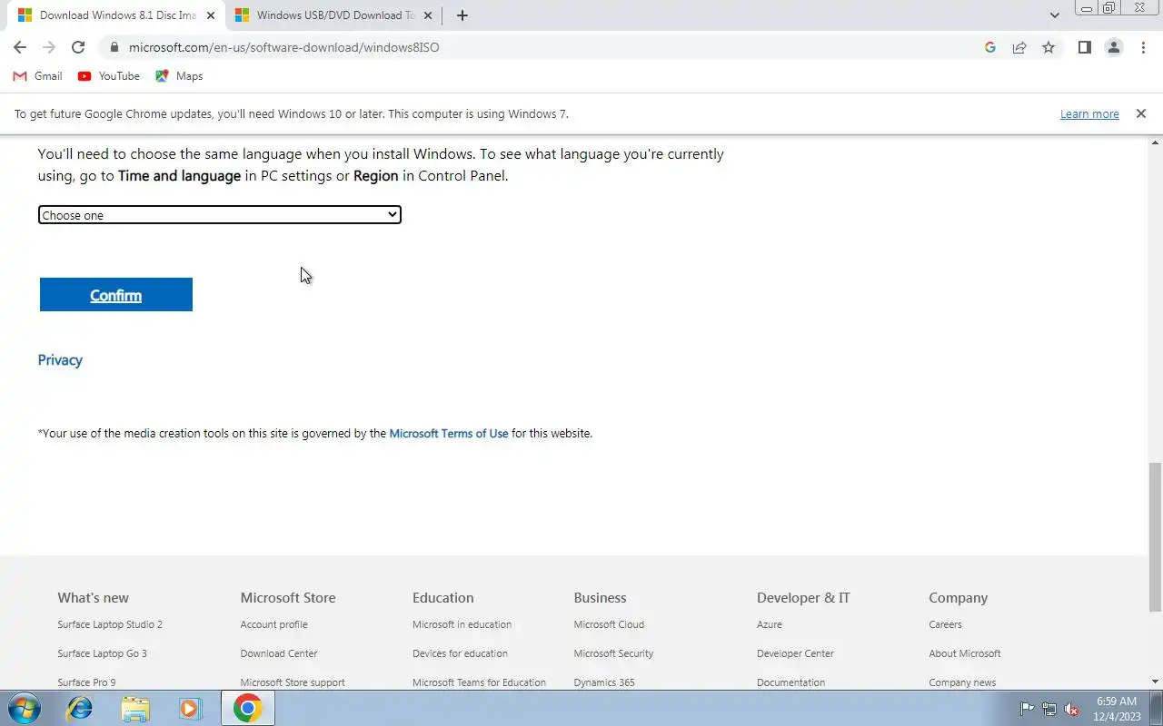Dismiss the Chrome update notification bar
This screenshot has width=1163, height=726.
click(1141, 113)
